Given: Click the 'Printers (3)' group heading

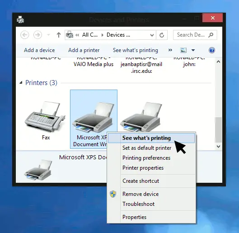Looking at the screenshot, I should [x=41, y=83].
